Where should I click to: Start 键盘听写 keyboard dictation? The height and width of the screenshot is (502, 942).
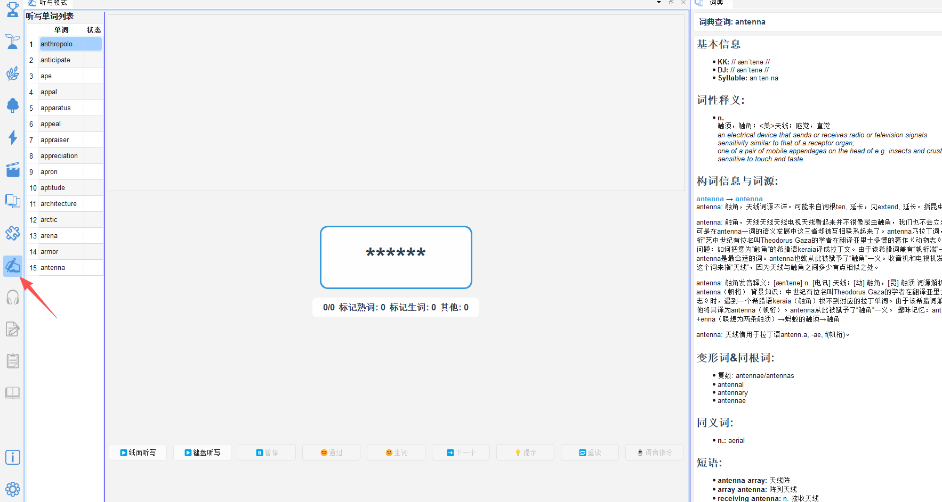[203, 452]
